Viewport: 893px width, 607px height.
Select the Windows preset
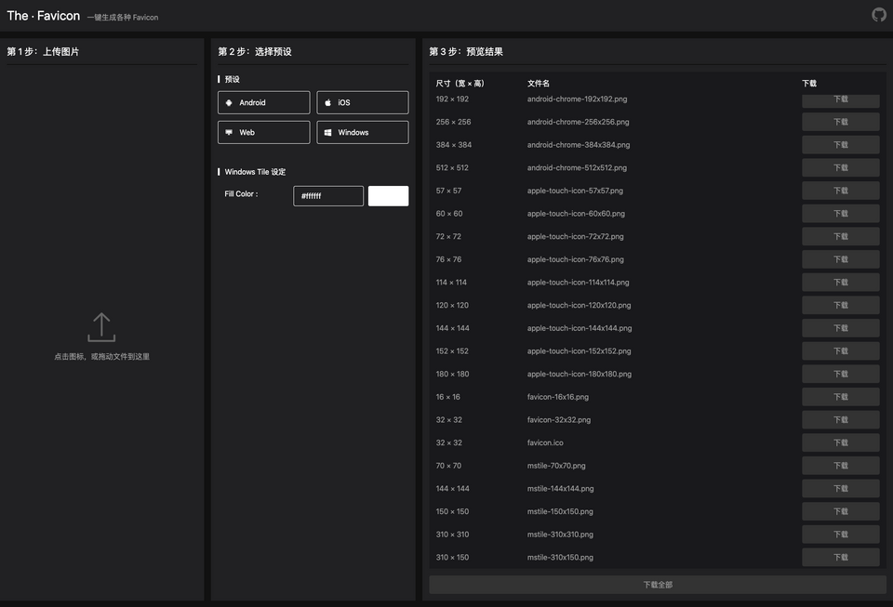[x=362, y=132]
